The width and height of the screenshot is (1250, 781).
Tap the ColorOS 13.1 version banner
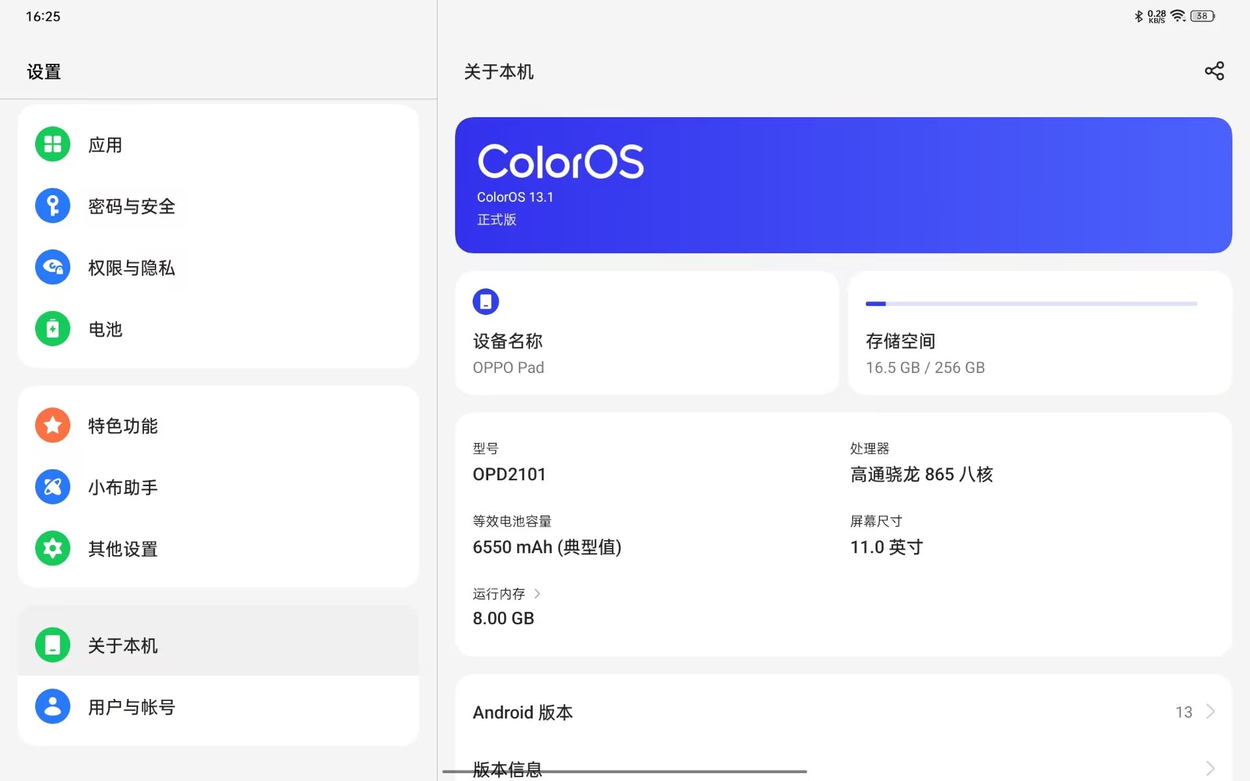point(843,185)
